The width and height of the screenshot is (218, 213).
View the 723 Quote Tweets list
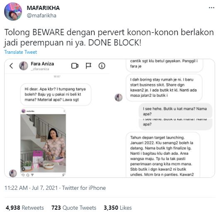coord(74,208)
